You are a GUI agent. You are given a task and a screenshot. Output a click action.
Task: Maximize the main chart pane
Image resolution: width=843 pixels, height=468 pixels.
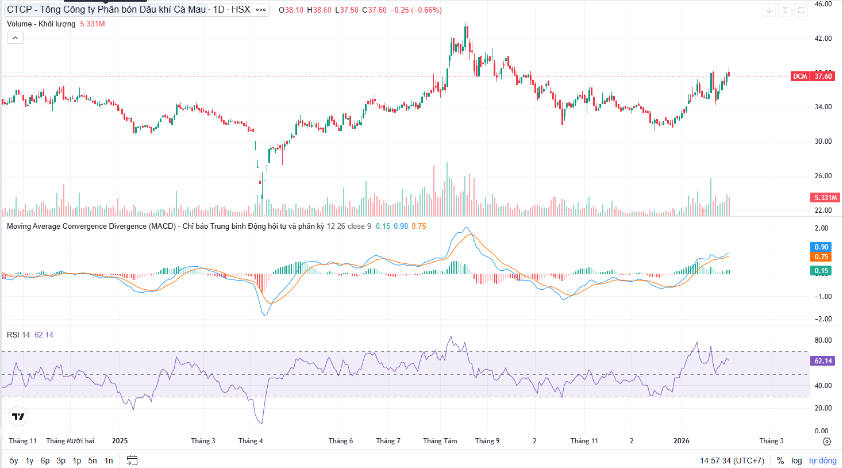[801, 10]
